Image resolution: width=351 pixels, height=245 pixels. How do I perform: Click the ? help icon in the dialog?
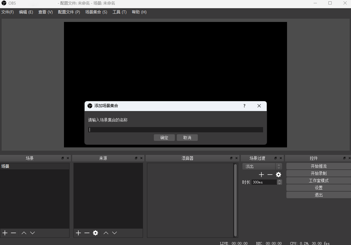(244, 106)
